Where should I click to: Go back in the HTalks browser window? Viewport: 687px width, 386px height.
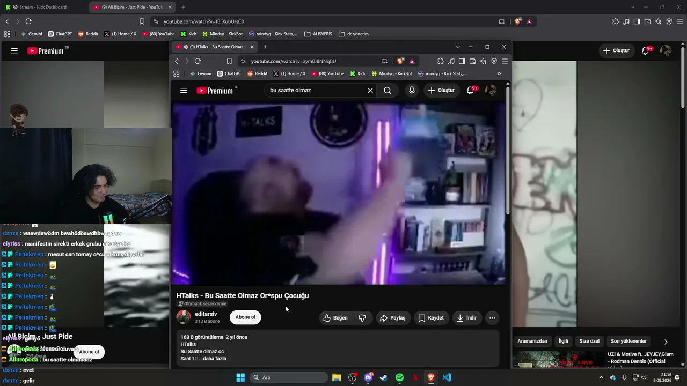[177, 61]
